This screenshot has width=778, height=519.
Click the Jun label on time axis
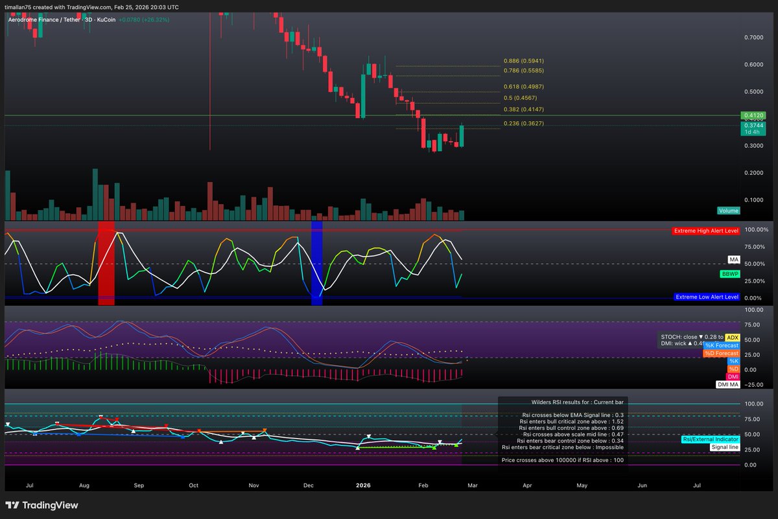pyautogui.click(x=642, y=484)
